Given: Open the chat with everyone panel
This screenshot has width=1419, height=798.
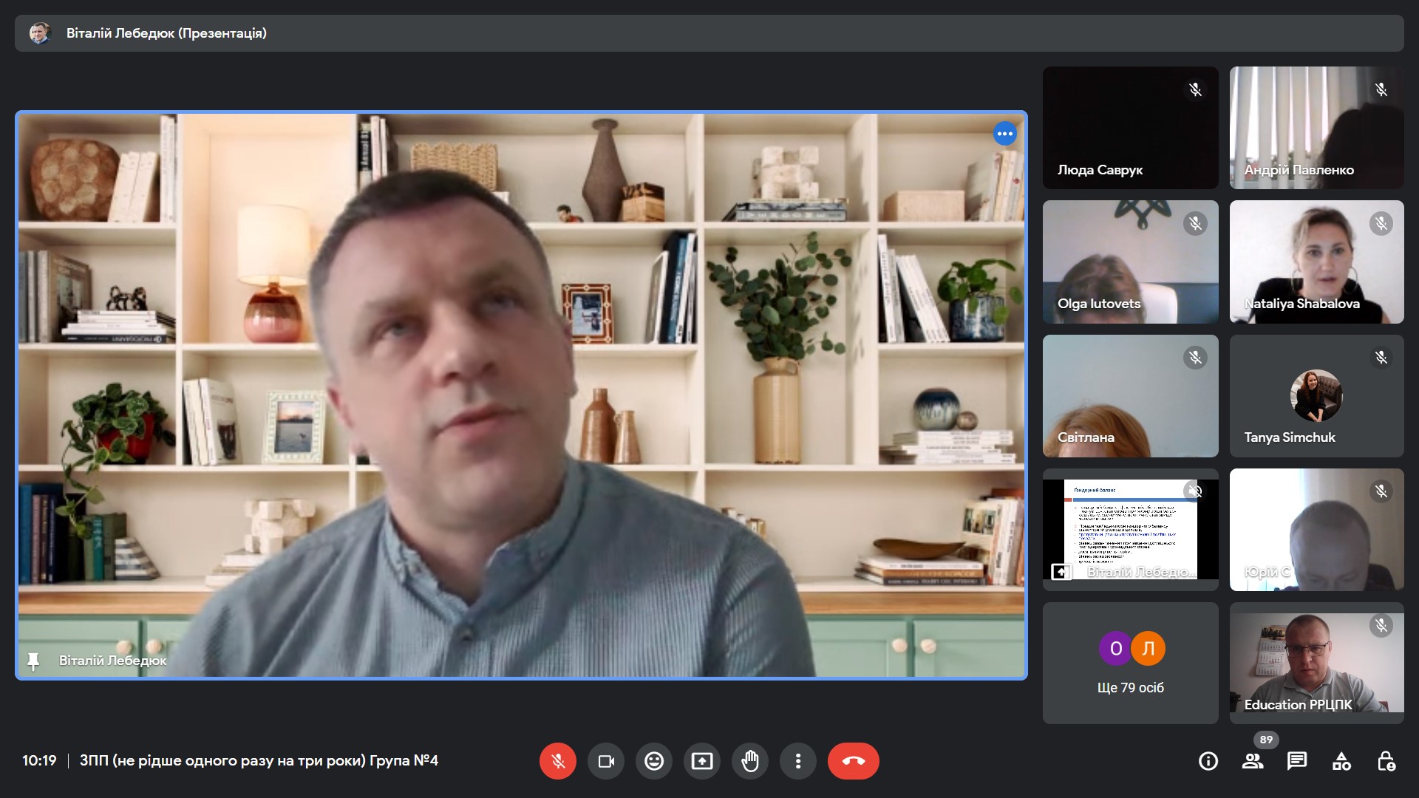Looking at the screenshot, I should tap(1297, 760).
